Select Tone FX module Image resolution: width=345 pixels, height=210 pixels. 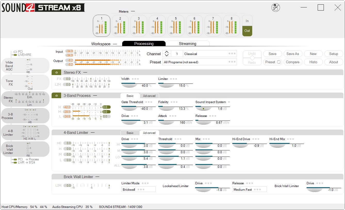tap(25, 83)
